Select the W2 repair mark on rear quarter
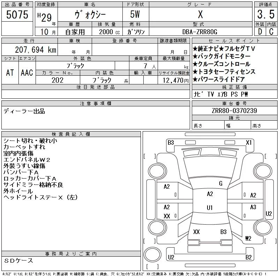 tap(248, 238)
